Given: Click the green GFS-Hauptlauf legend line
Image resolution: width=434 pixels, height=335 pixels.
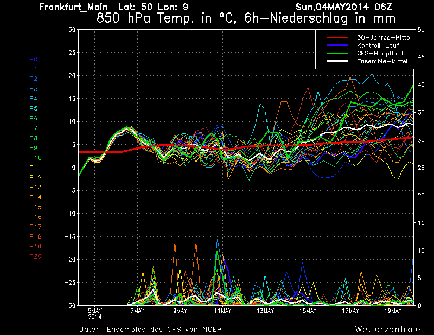Looking at the screenshot, I should click(337, 53).
